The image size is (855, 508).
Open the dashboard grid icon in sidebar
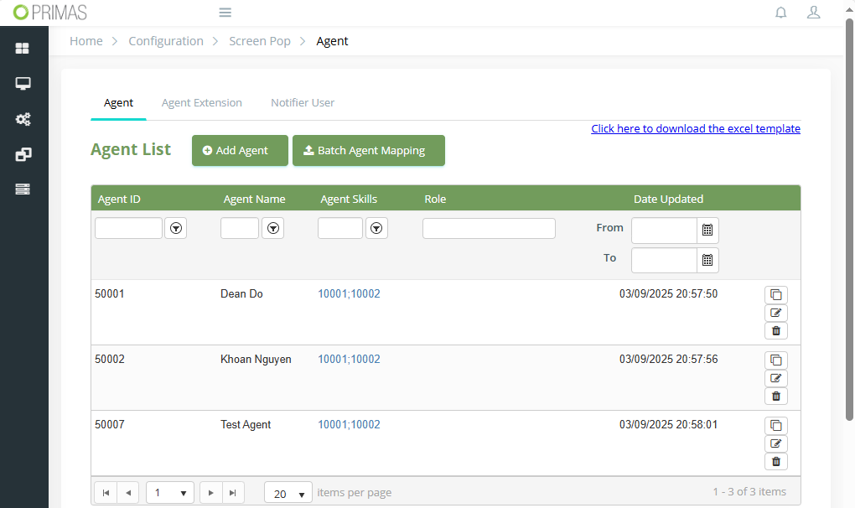click(23, 49)
